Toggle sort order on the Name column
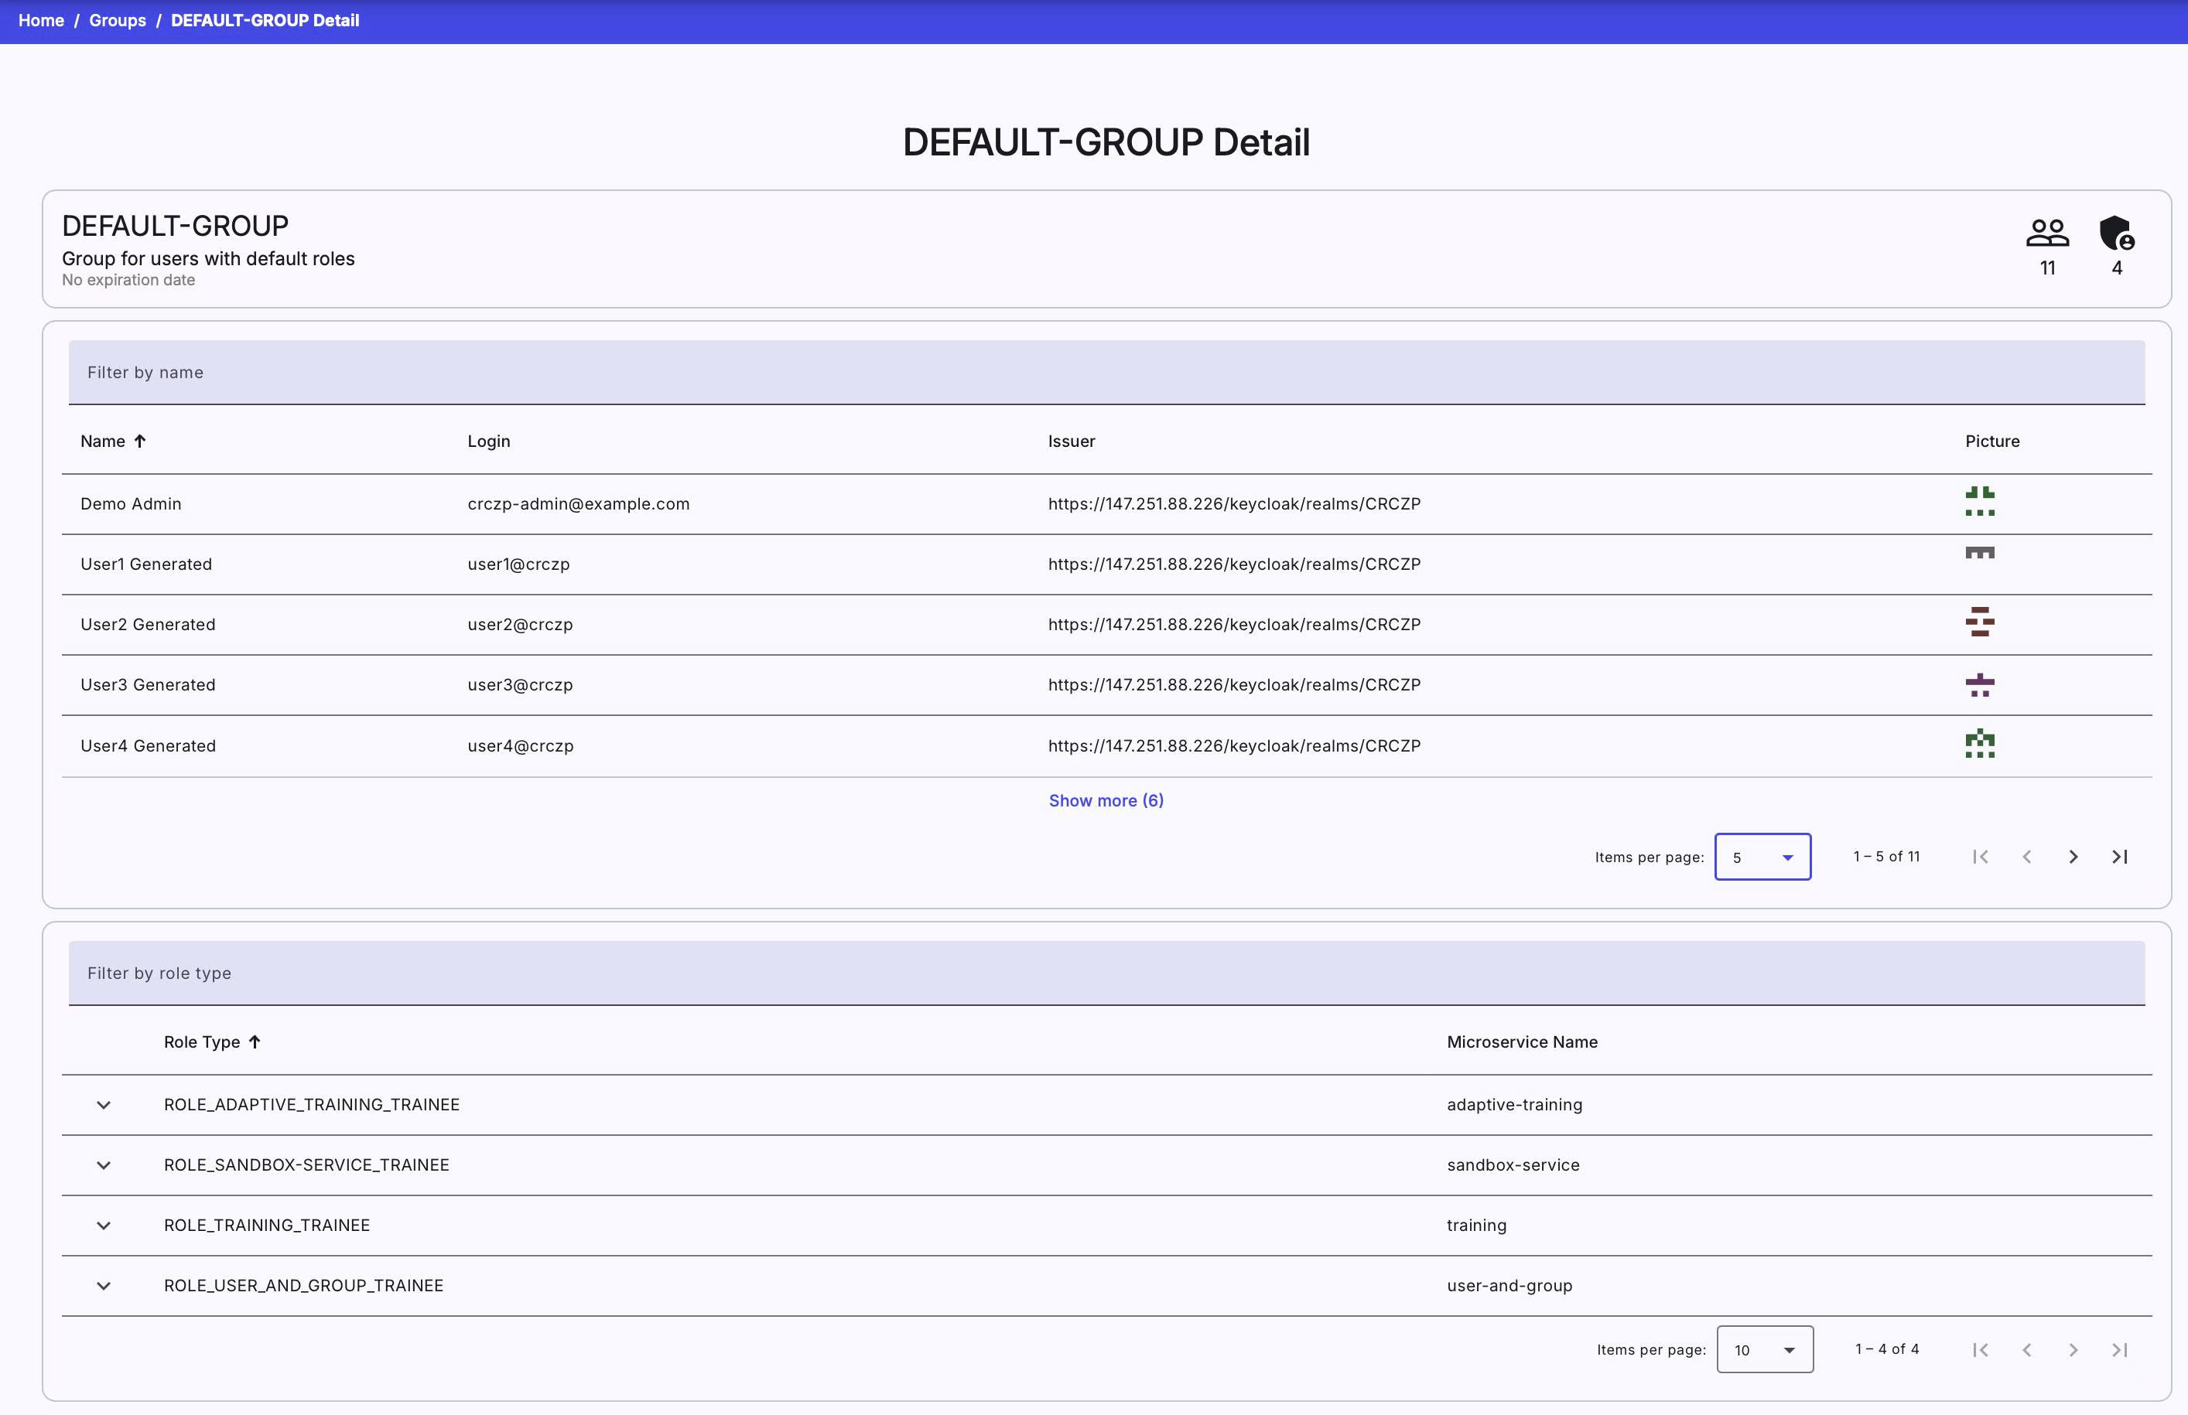The image size is (2188, 1415). [112, 441]
